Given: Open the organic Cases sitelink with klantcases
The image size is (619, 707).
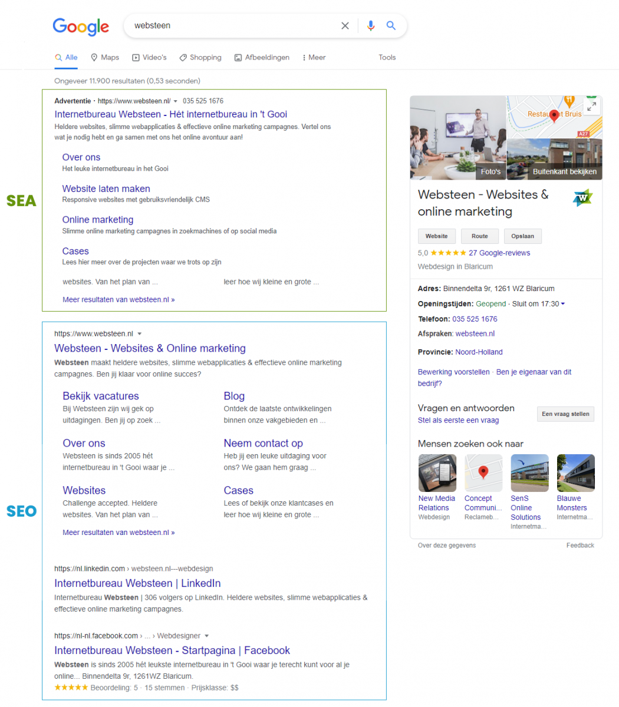Looking at the screenshot, I should pos(238,490).
